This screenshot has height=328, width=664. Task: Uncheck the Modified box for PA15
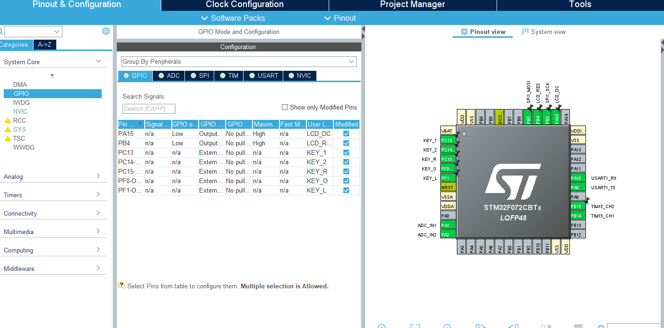coord(346,134)
